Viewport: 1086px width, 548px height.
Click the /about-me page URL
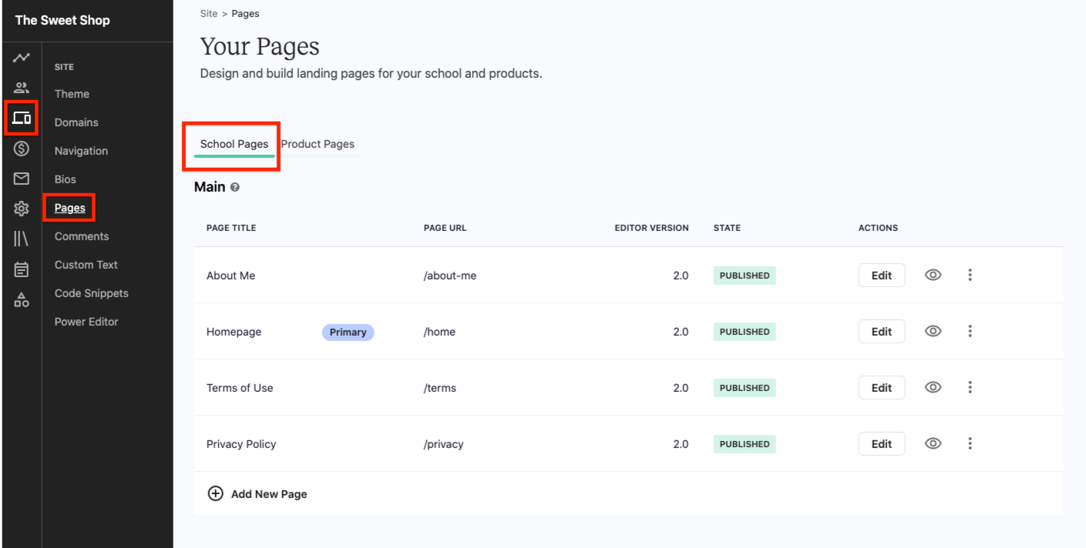pyautogui.click(x=450, y=276)
